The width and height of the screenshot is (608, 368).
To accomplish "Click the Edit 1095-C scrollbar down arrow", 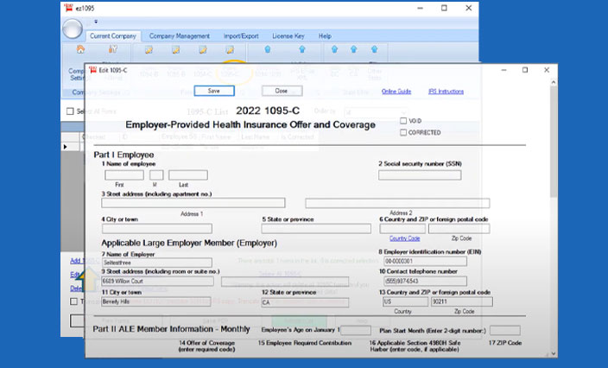I will coord(554,353).
